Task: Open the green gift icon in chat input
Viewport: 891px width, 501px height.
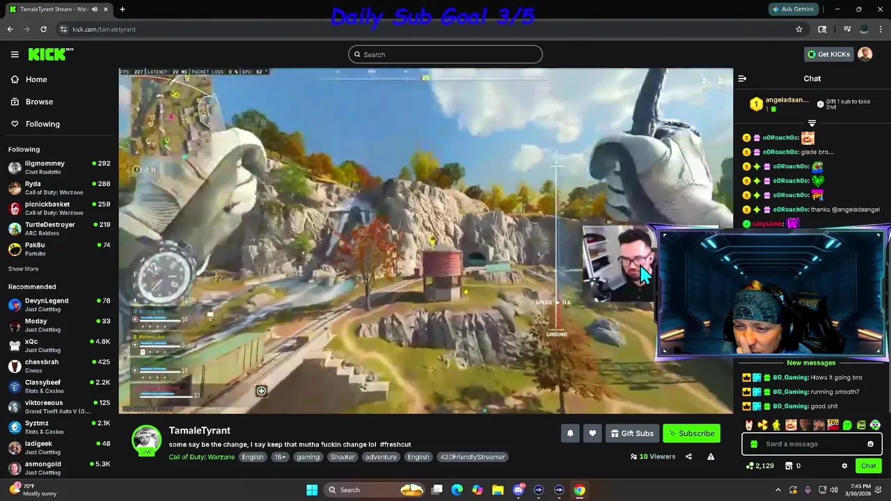Action: tap(754, 444)
